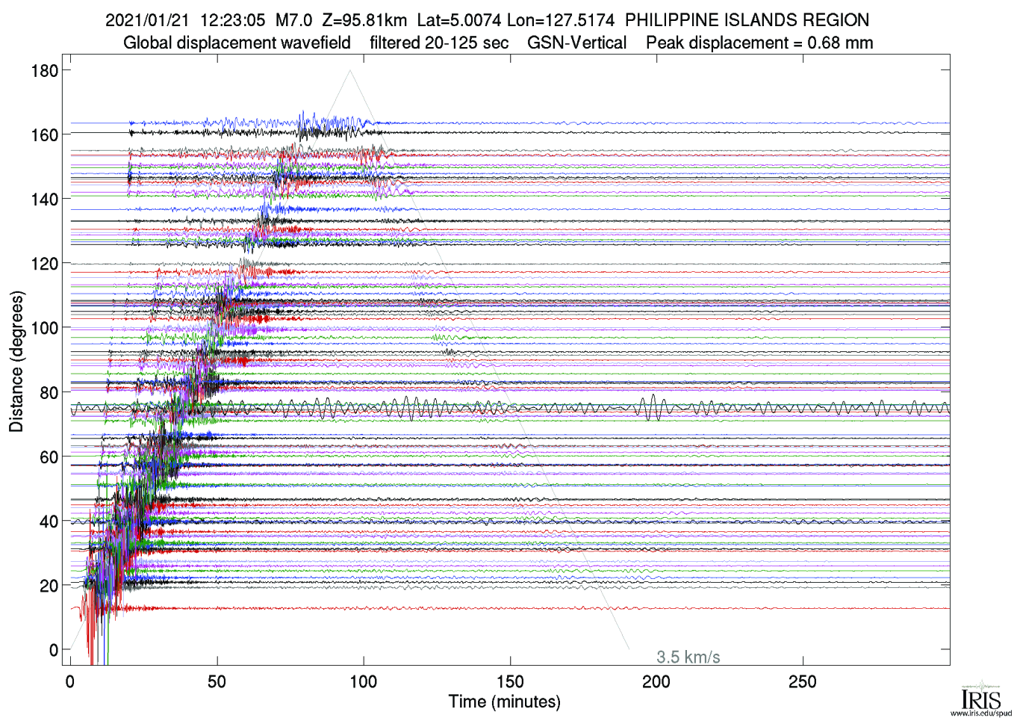1017x718 pixels.
Task: Click the 180 tick on the distance axis
Action: coord(45,71)
